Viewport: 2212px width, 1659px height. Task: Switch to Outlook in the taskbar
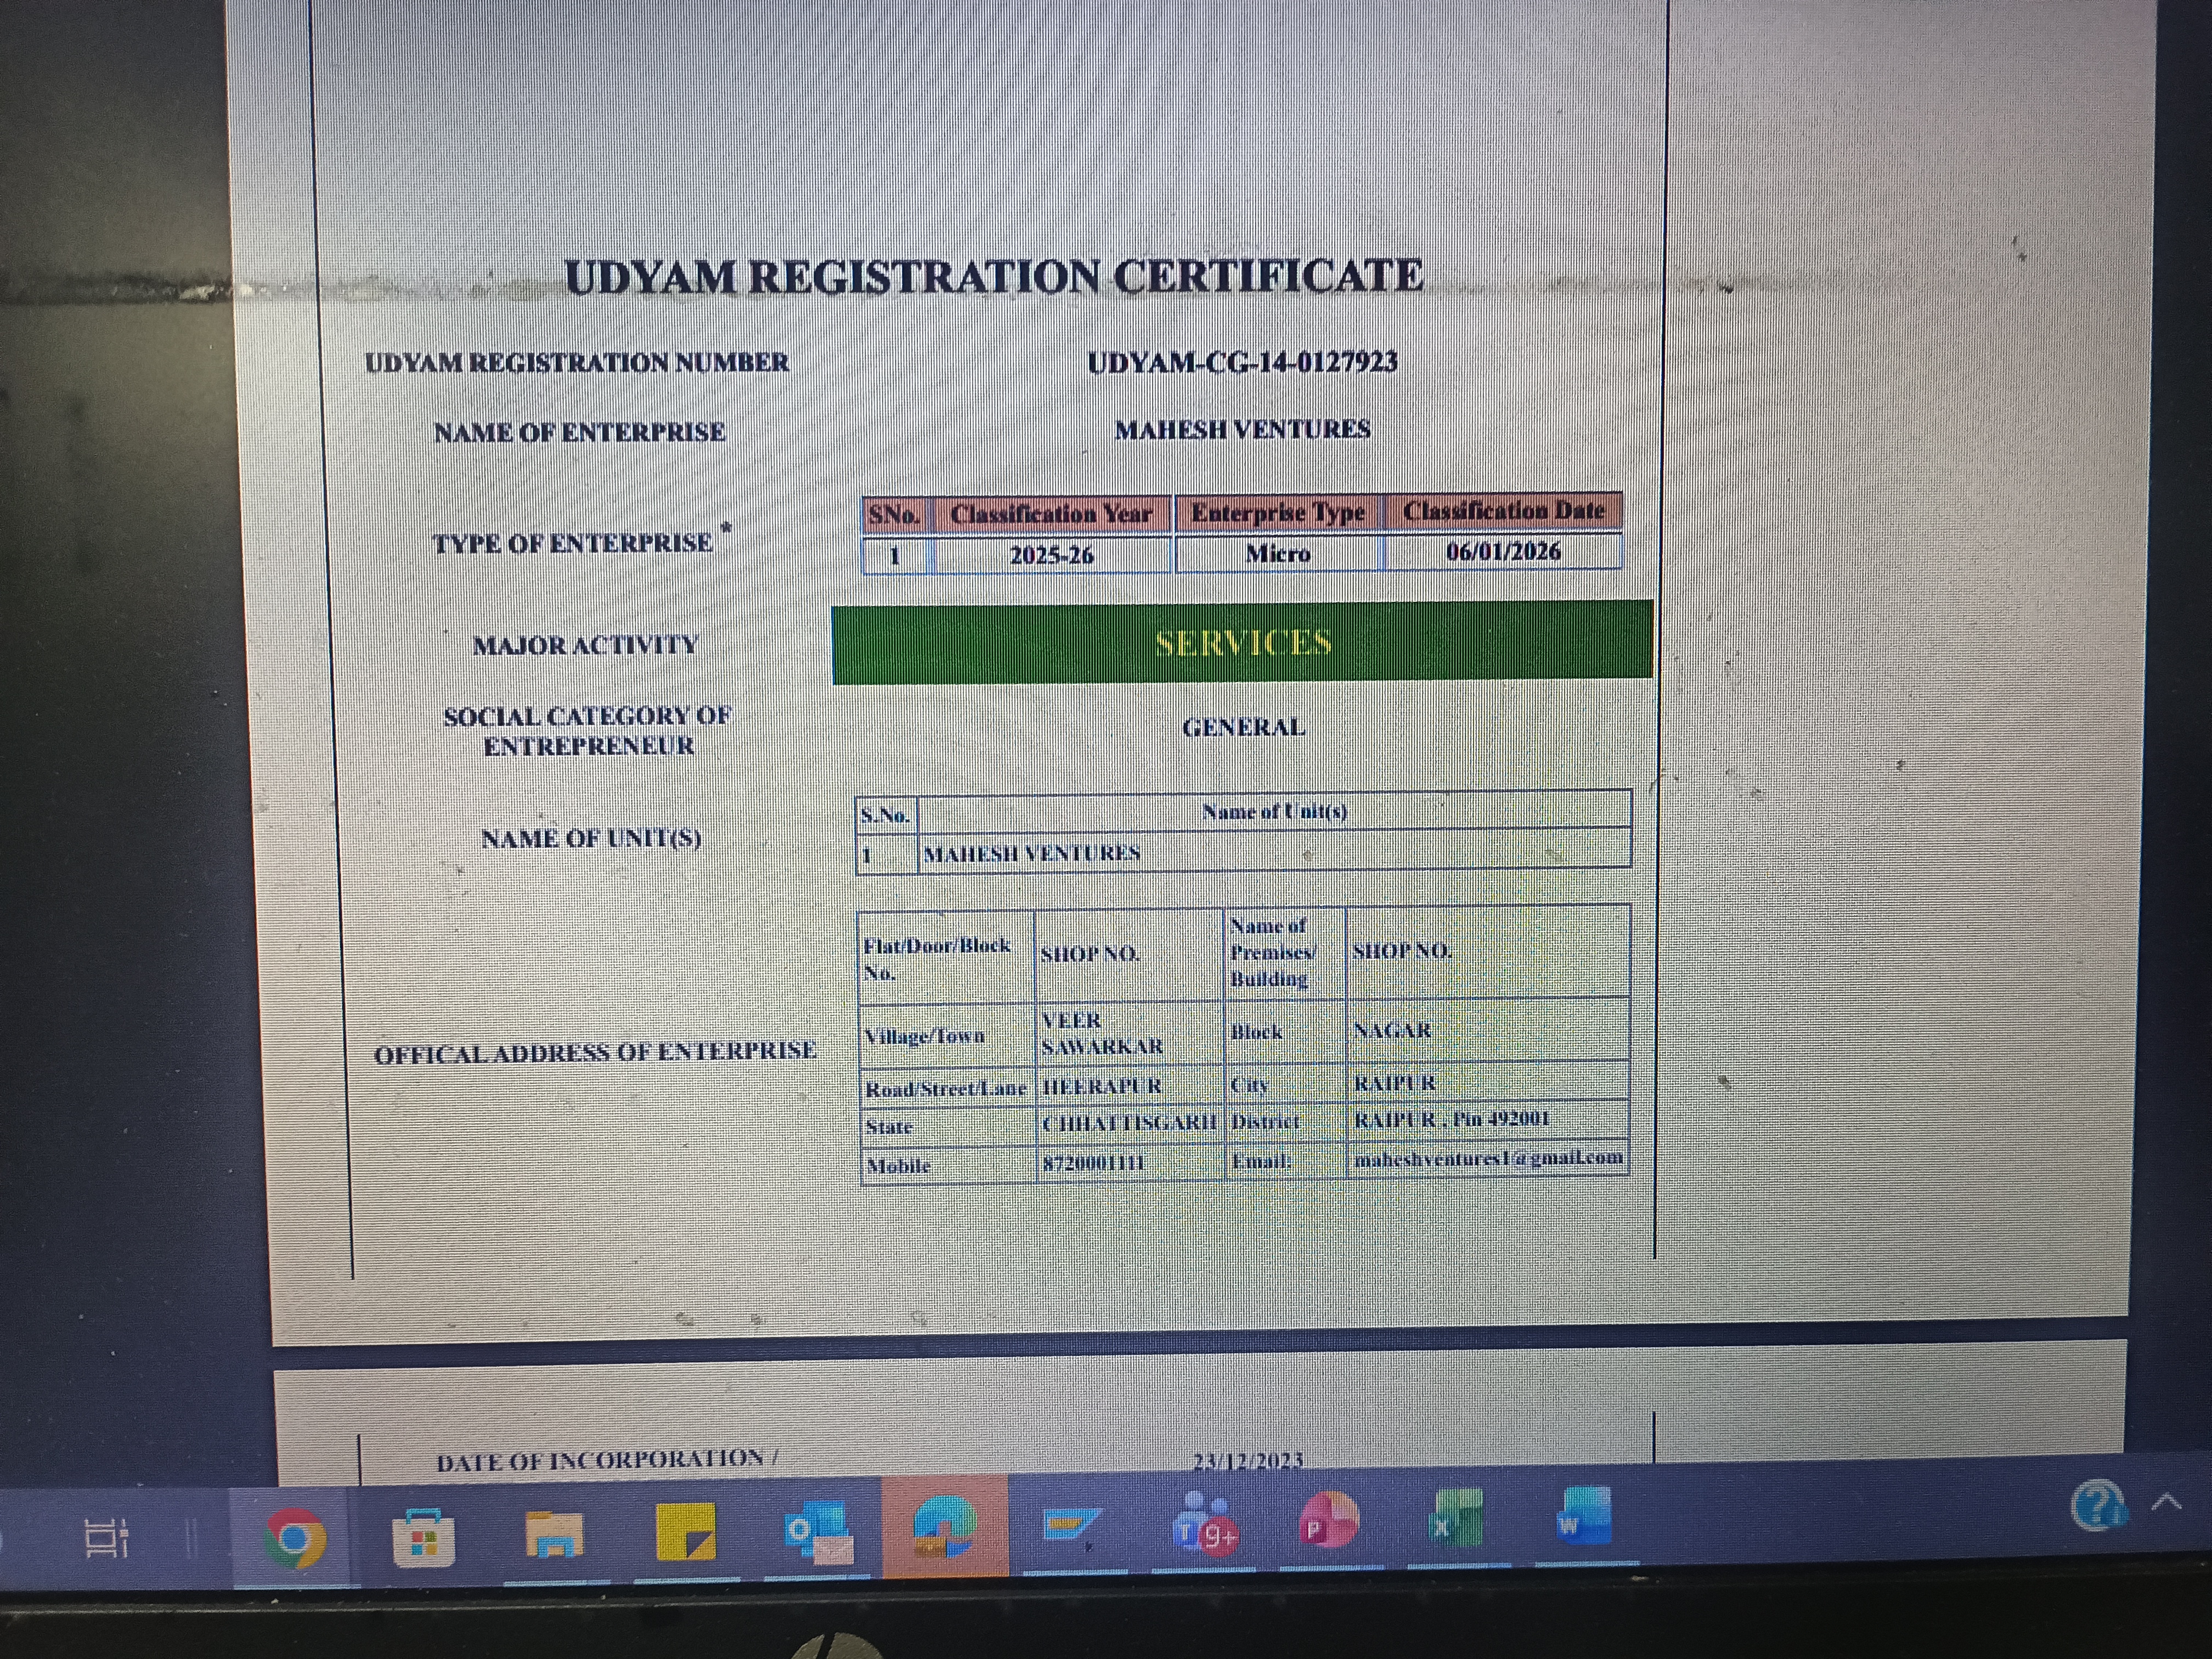817,1531
